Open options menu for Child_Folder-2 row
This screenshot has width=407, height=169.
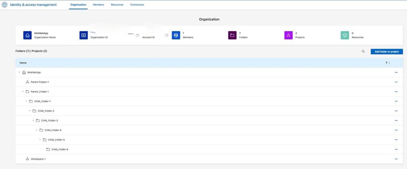pos(396,111)
